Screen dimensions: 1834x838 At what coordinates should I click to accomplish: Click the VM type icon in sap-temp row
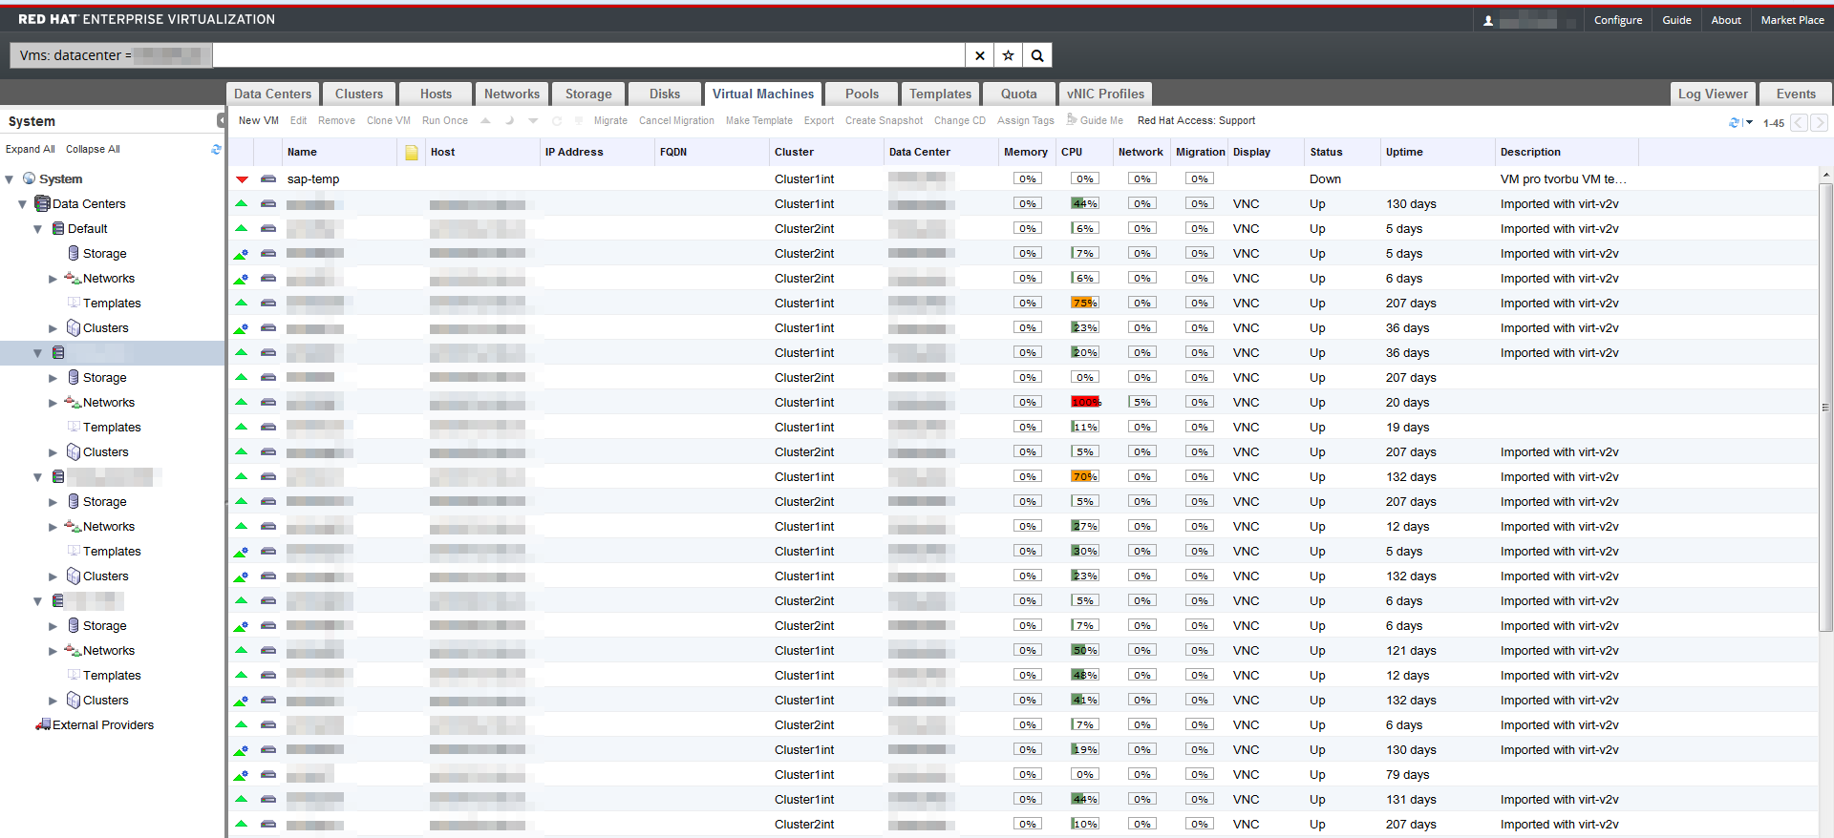click(268, 178)
